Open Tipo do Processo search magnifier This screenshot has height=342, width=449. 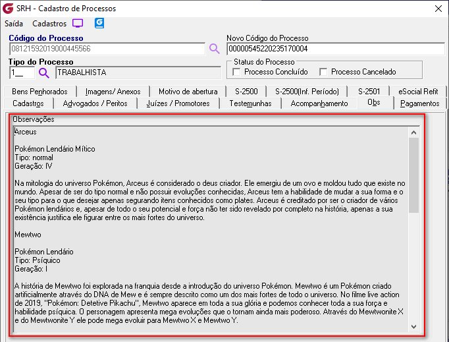[44, 72]
